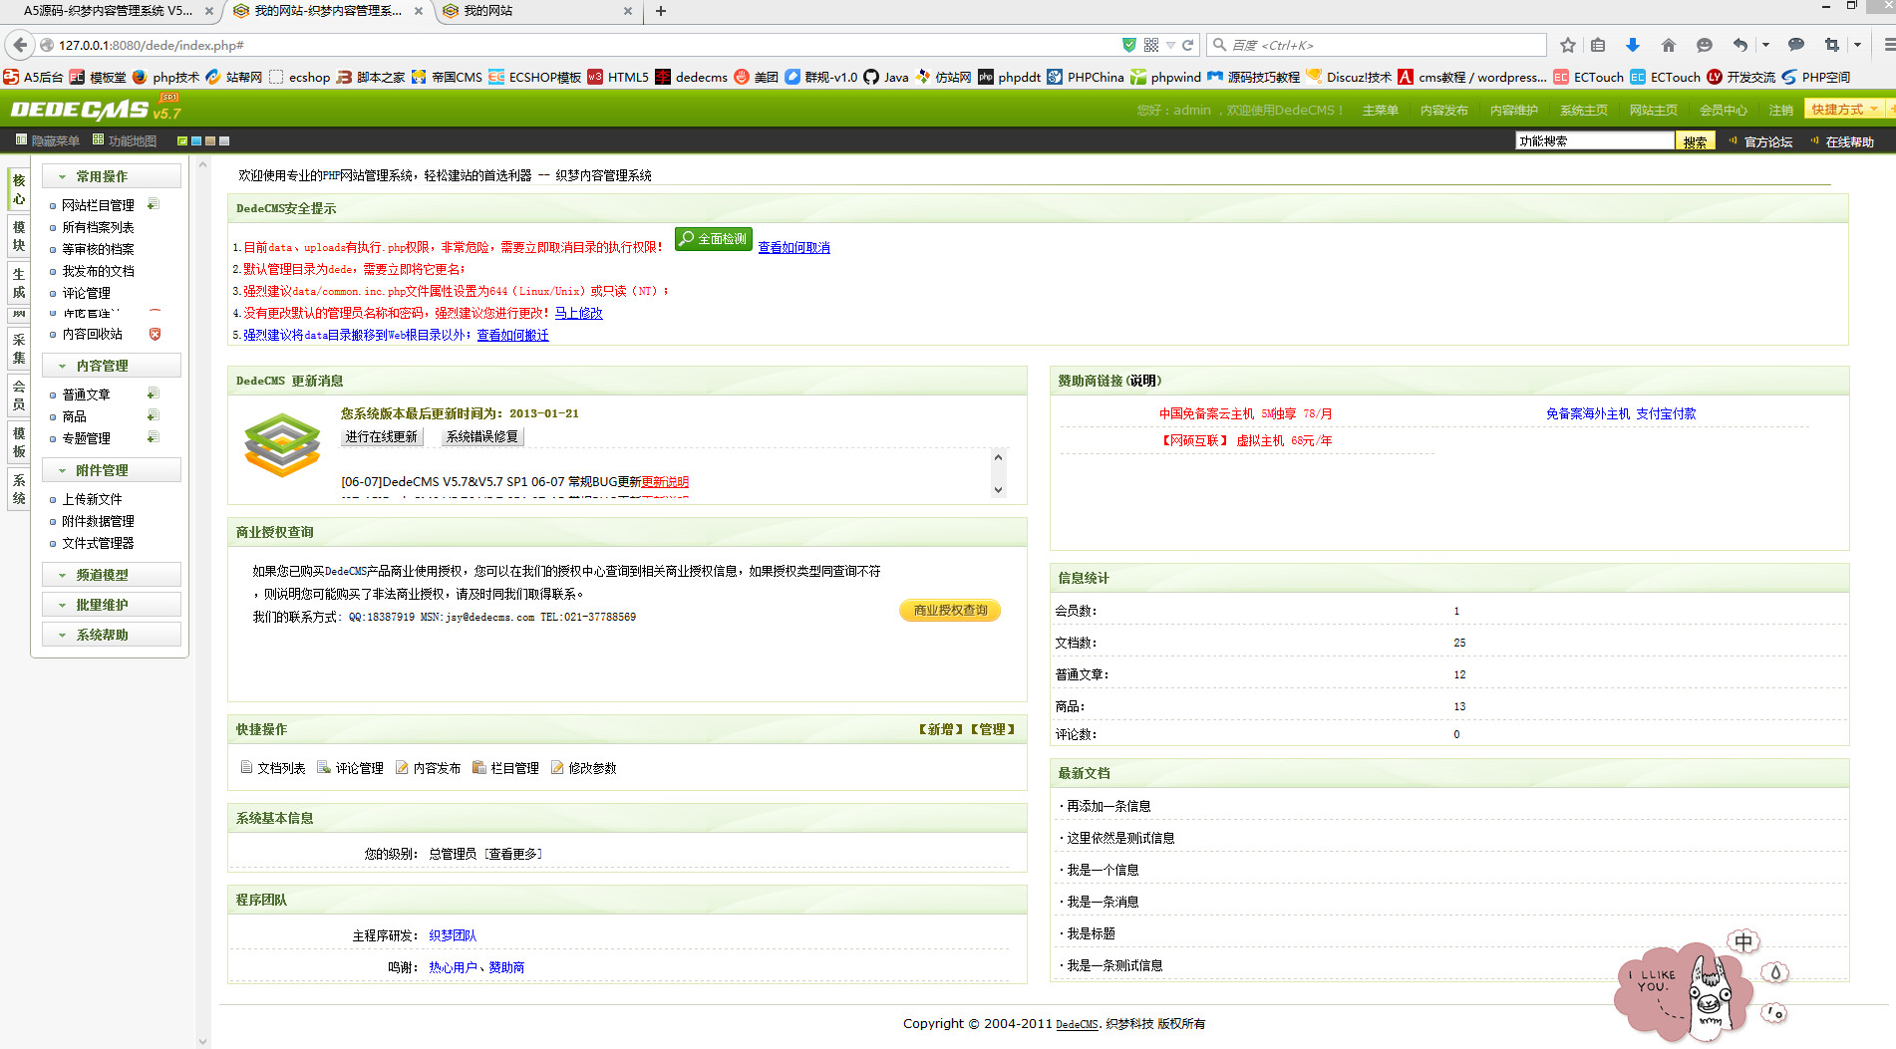Click the DedeCMS stacked-layers logo image

coord(282,445)
